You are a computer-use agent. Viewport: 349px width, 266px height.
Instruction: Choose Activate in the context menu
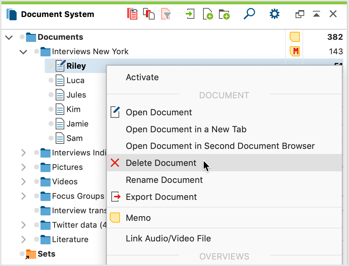(224, 77)
